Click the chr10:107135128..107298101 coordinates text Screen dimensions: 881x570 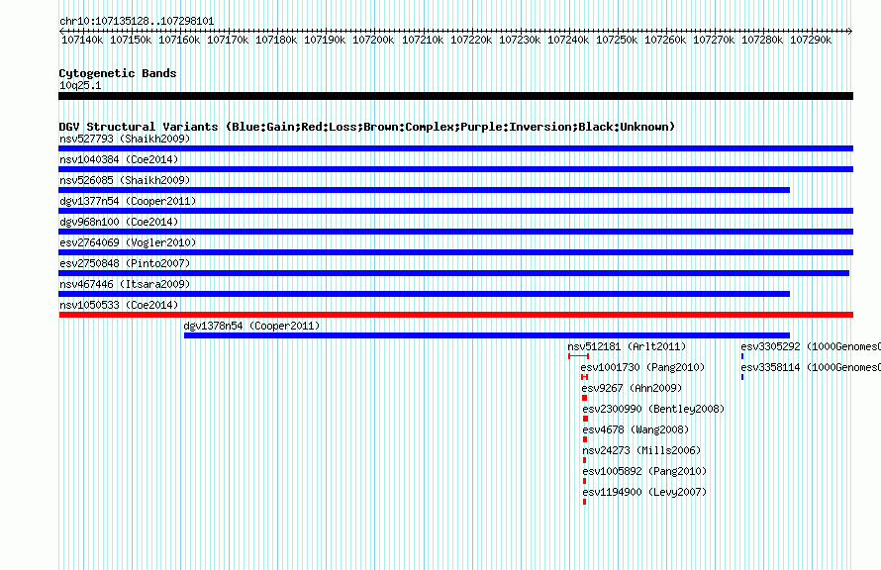click(x=137, y=21)
